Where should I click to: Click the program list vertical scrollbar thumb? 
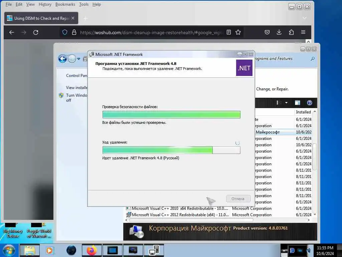pos(314,157)
